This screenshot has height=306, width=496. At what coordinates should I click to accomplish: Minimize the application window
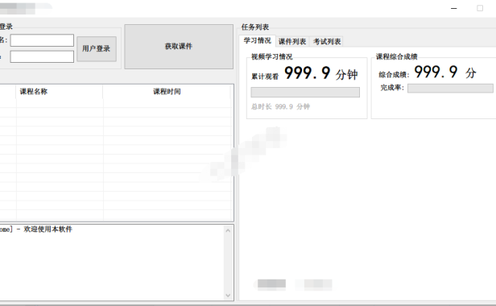(454, 9)
